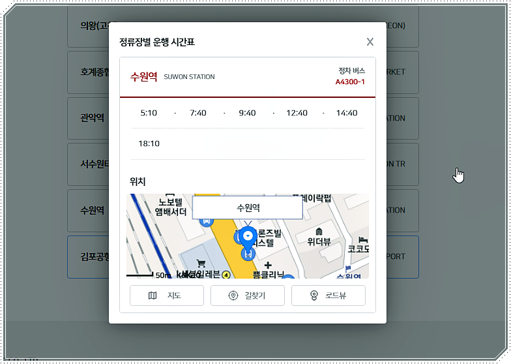Click the target pin icon in 길찾기 button
Screen dimensions: 511x364
pos(233,296)
